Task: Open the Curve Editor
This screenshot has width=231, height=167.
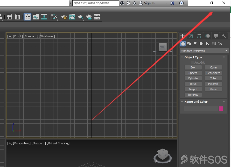Action: (36, 17)
